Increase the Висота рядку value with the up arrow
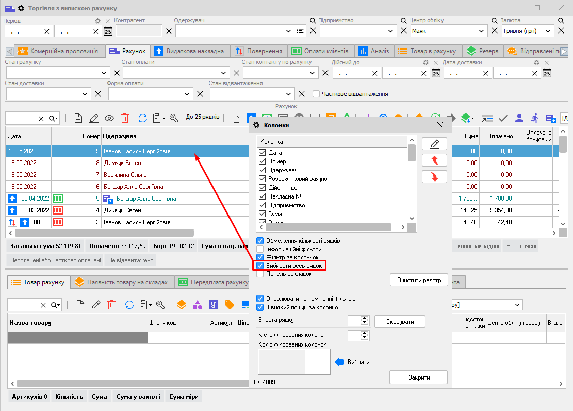The width and height of the screenshot is (573, 411). tap(365, 318)
